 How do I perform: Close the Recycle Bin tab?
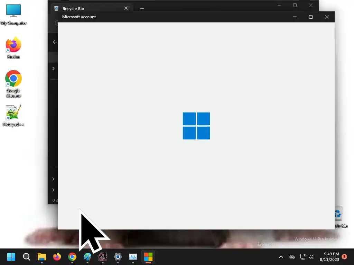(x=126, y=8)
